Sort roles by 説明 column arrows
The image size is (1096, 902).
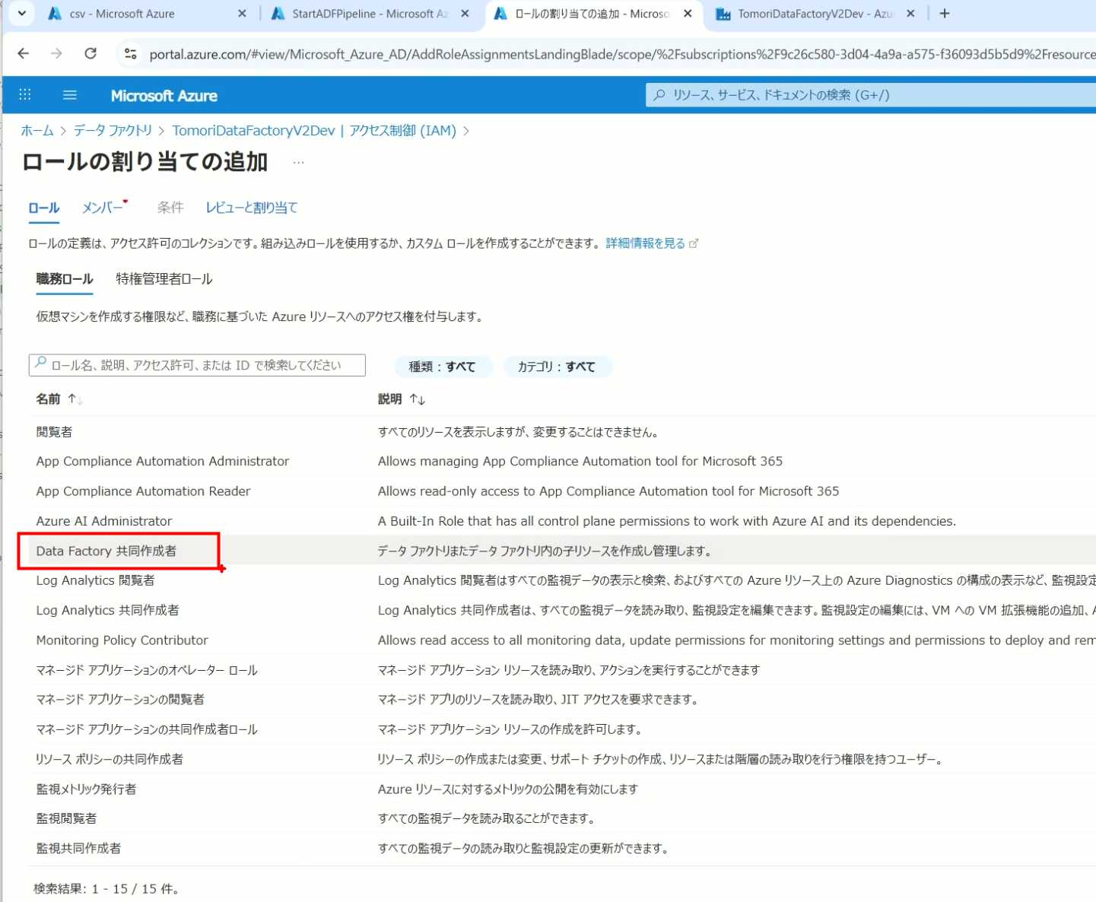pyautogui.click(x=417, y=399)
